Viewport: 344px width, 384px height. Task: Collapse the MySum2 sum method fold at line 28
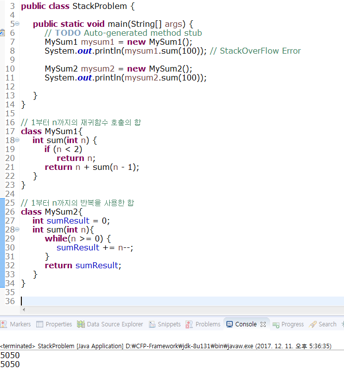[17, 230]
